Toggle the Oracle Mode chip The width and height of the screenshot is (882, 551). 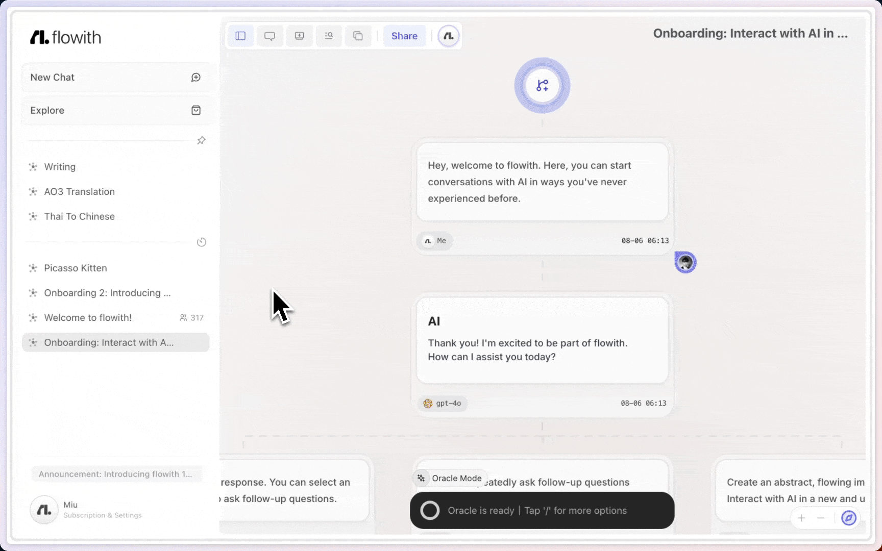(450, 478)
